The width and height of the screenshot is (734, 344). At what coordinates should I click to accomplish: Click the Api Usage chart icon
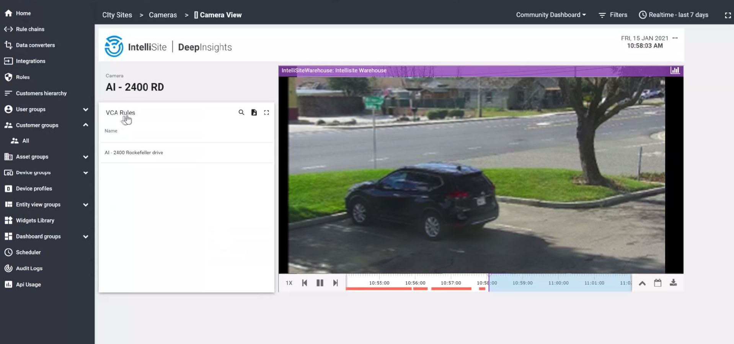pyautogui.click(x=8, y=284)
